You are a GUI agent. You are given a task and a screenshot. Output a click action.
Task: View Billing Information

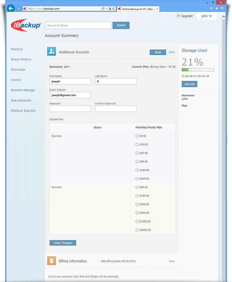[x=172, y=261]
